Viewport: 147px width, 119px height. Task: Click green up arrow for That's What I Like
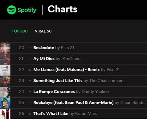(x=30, y=114)
